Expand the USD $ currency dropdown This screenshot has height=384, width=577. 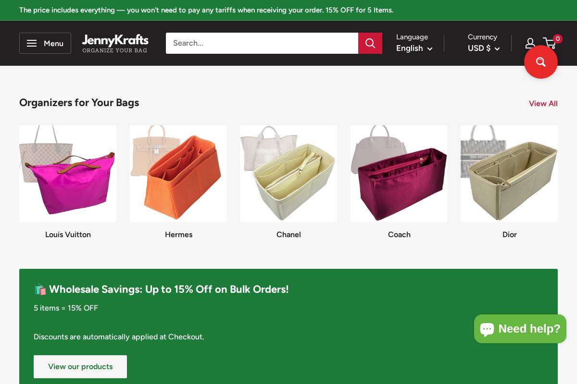[484, 48]
